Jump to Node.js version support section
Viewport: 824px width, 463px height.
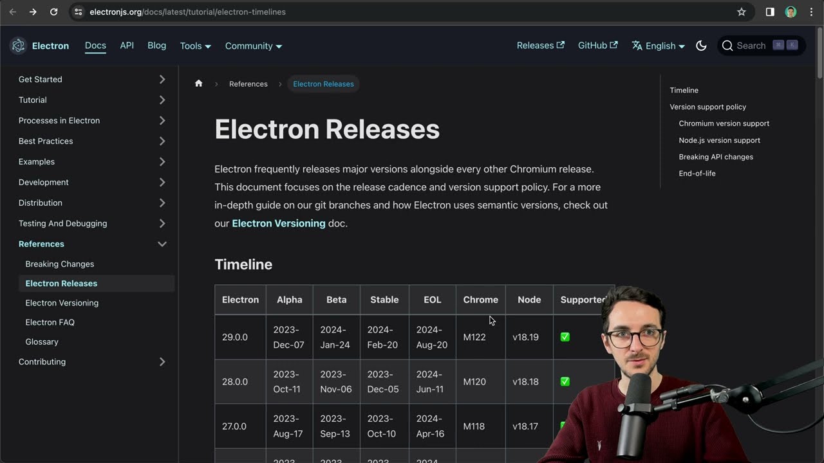719,140
